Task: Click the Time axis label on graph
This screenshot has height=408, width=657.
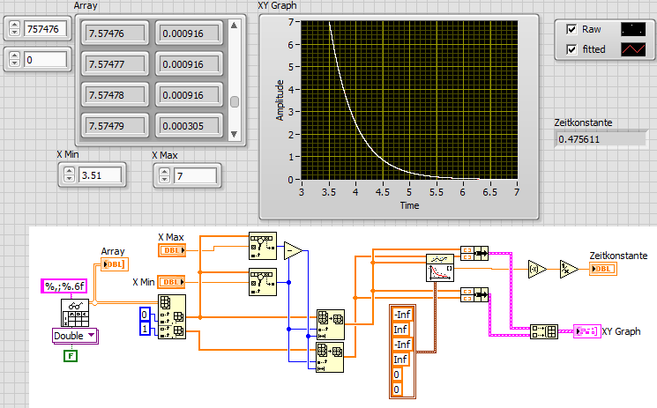Action: [409, 205]
